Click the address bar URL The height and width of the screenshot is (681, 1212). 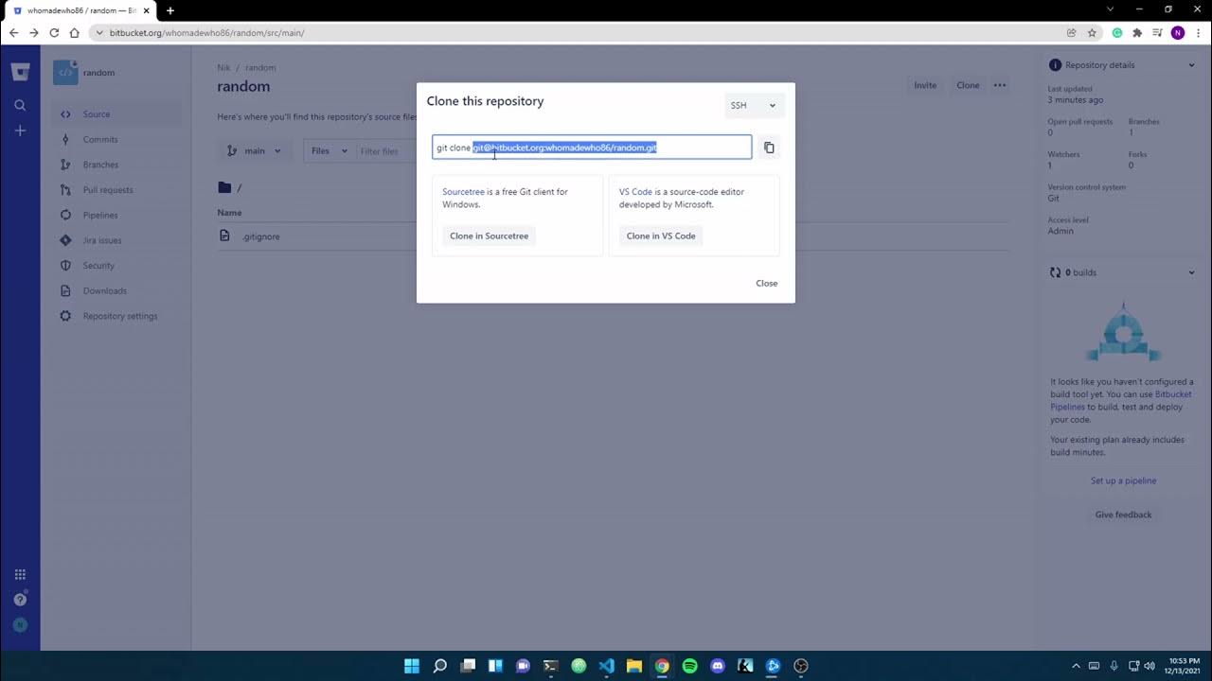point(206,33)
